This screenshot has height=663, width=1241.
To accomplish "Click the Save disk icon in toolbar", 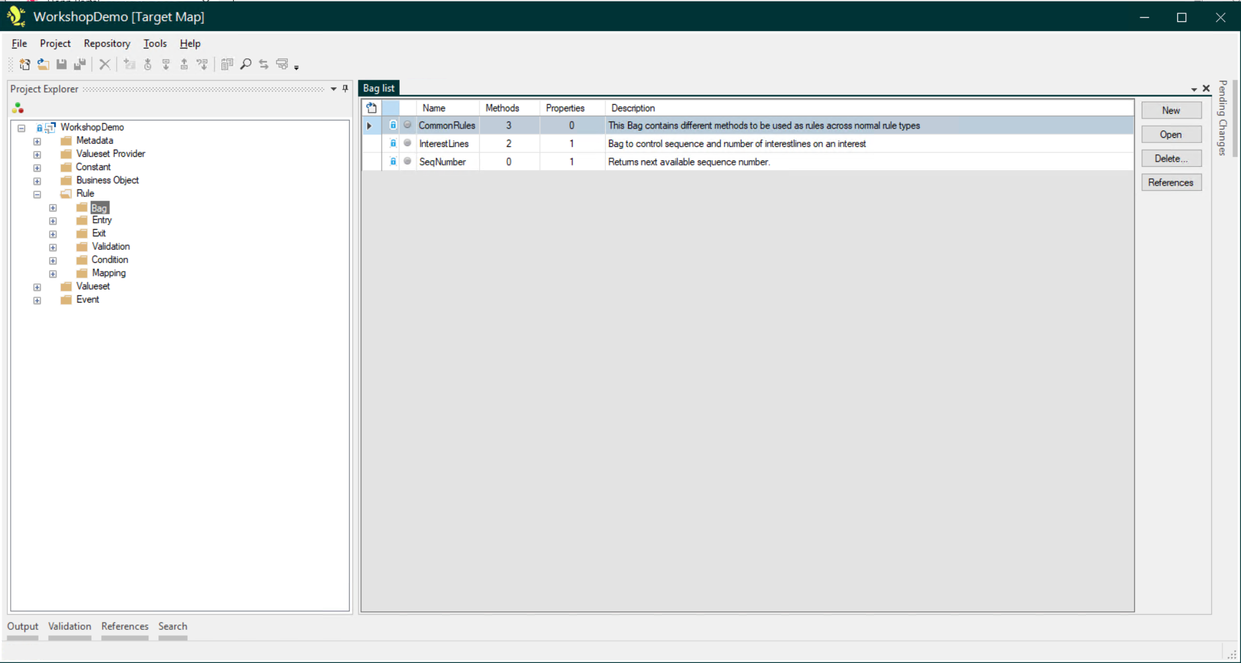I will (62, 64).
